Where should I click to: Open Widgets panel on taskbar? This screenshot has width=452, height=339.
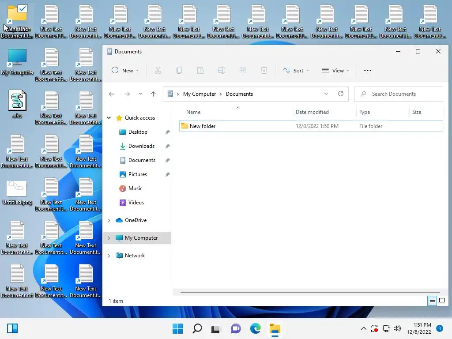[x=12, y=328]
